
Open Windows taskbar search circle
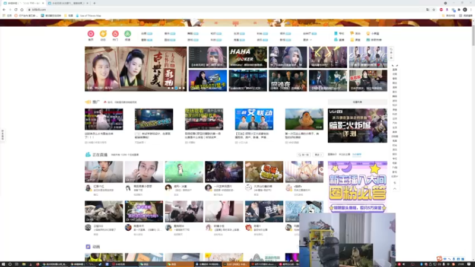click(9, 264)
